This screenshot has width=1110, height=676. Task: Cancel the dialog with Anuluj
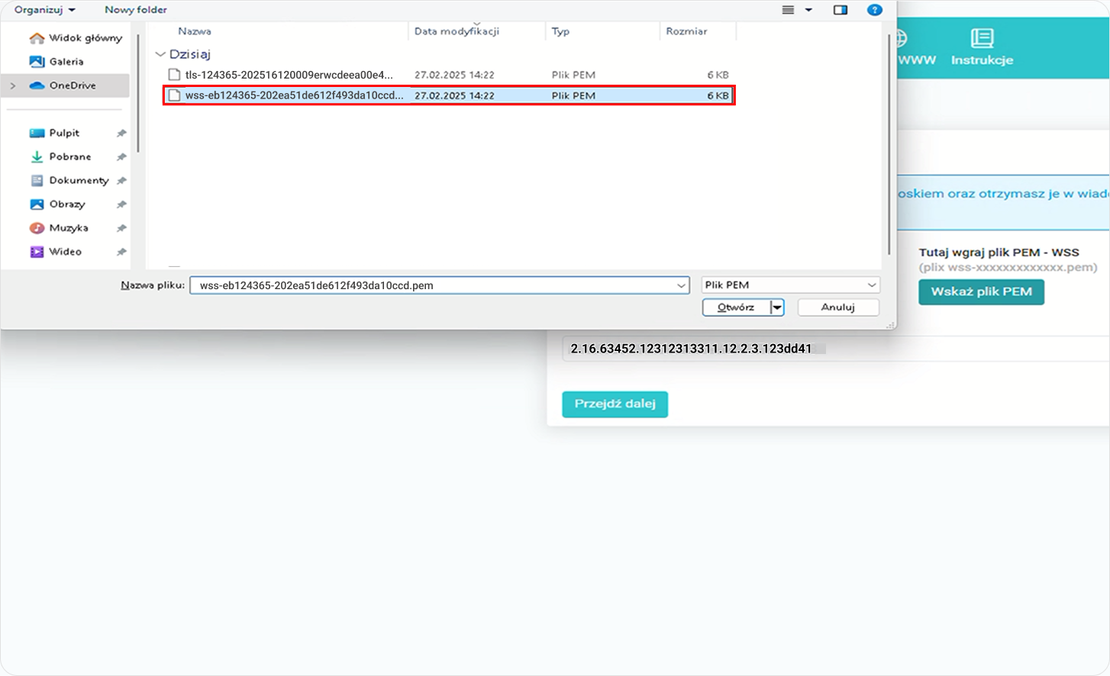coord(837,307)
